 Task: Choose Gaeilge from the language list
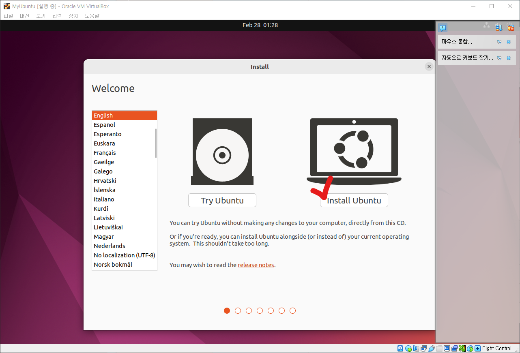click(x=125, y=162)
